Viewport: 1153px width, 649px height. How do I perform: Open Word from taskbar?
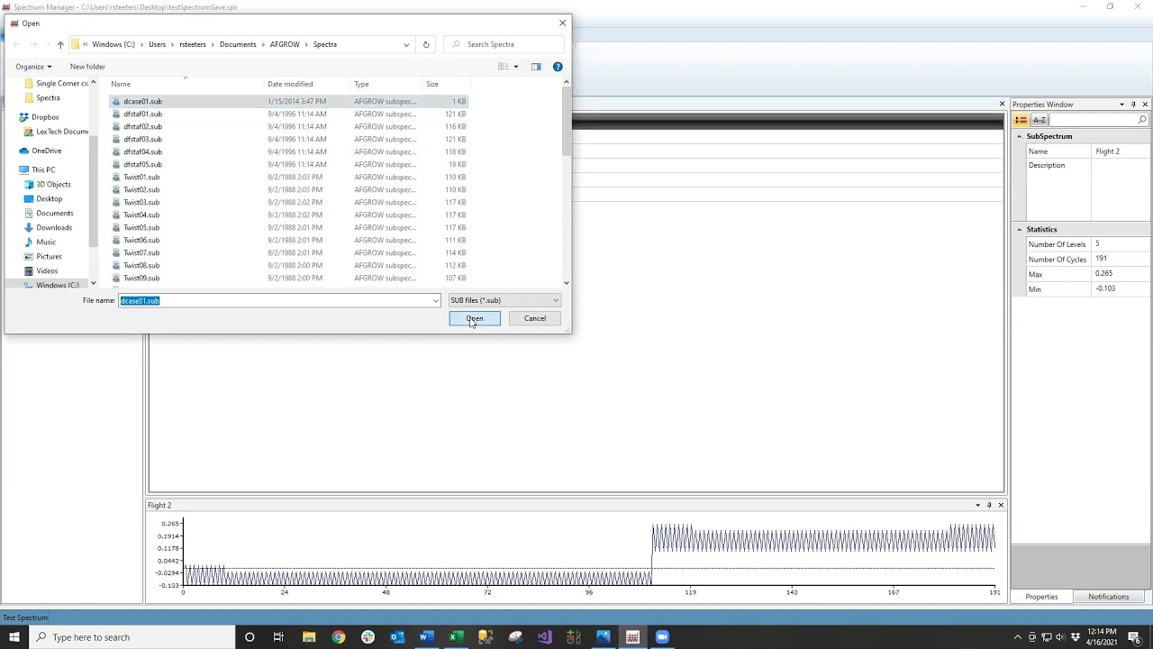tap(427, 637)
